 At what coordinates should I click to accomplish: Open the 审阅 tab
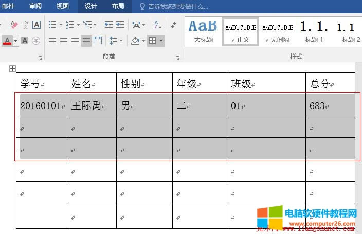35,6
